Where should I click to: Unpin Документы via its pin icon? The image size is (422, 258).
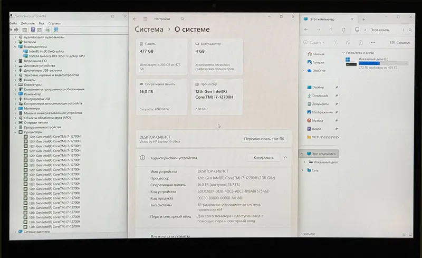tap(337, 104)
